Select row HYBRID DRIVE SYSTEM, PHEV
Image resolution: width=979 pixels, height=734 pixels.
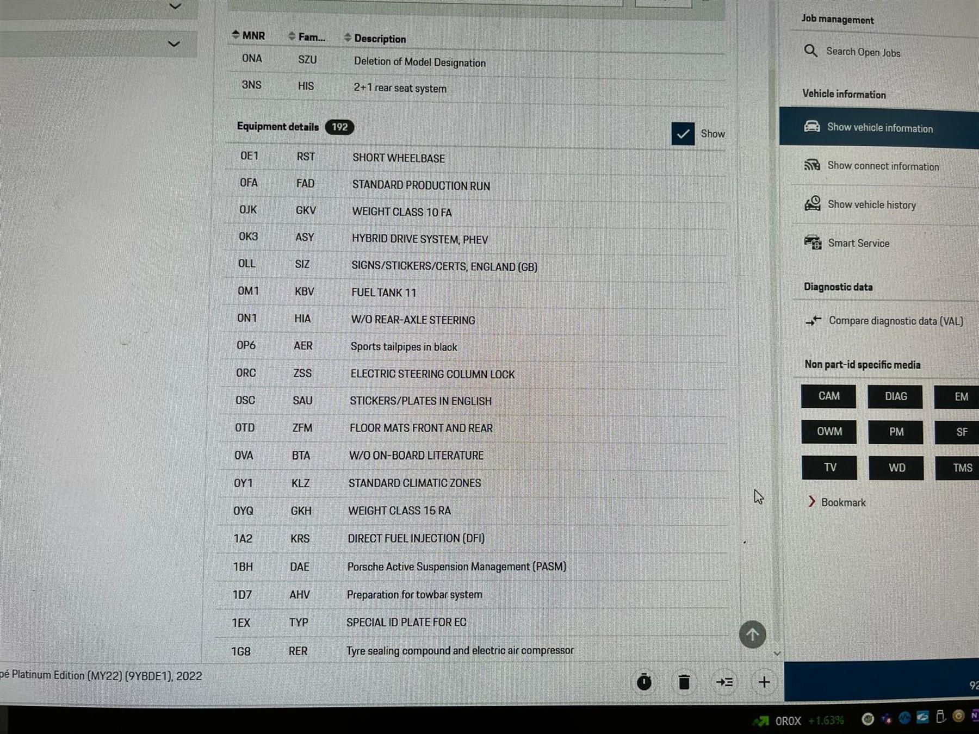474,238
